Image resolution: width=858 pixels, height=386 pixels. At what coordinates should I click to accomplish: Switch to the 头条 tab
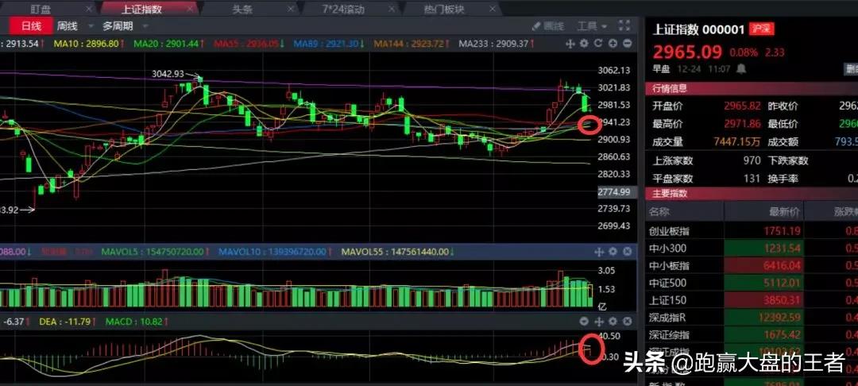(x=242, y=9)
